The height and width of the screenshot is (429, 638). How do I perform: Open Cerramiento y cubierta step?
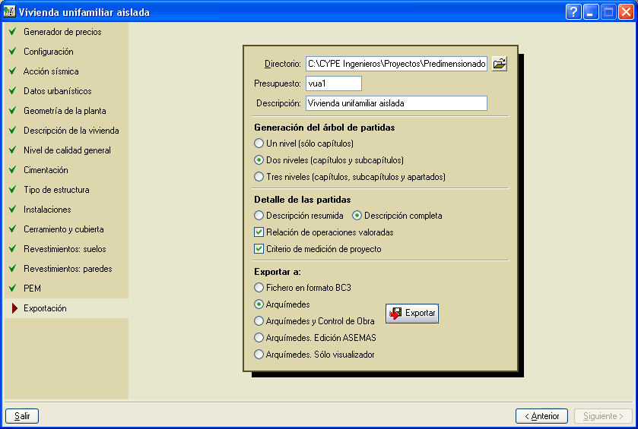coord(63,229)
